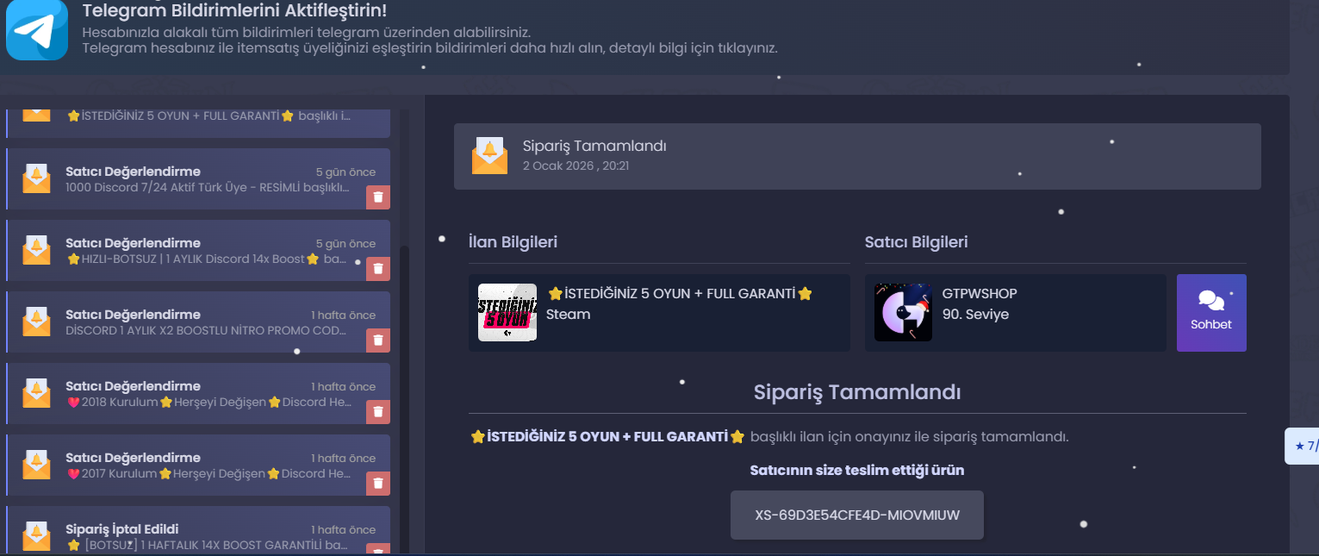Open GTPWSHOP seller avatar
Screen dimensions: 1319x556
click(903, 312)
